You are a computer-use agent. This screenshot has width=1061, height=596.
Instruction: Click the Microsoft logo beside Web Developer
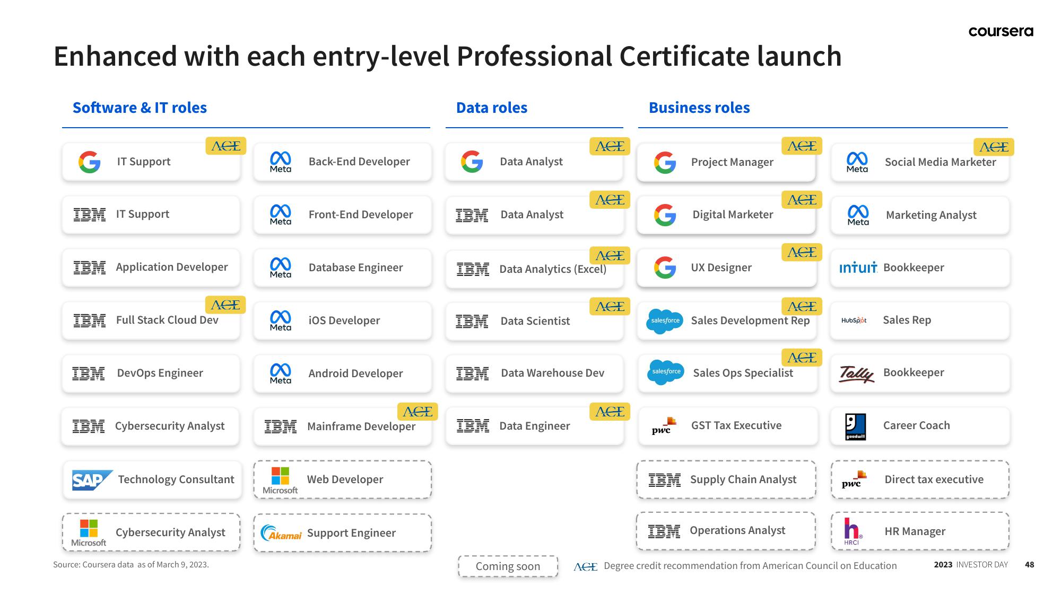[x=280, y=481]
